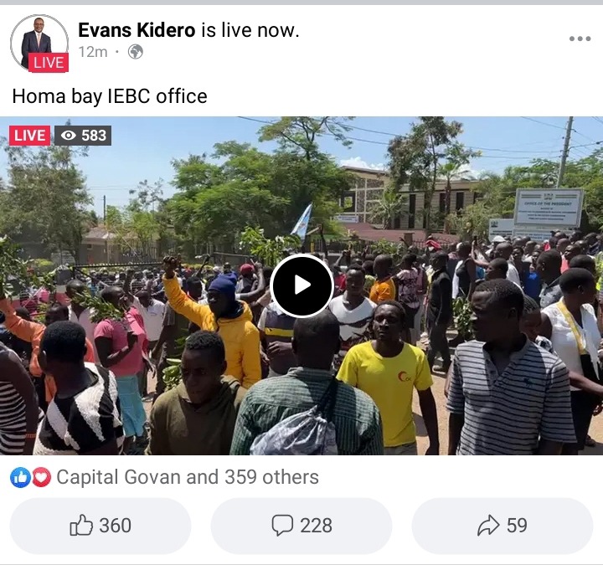603x570 pixels.
Task: Click the 12m post timestamp
Action: tap(93, 52)
